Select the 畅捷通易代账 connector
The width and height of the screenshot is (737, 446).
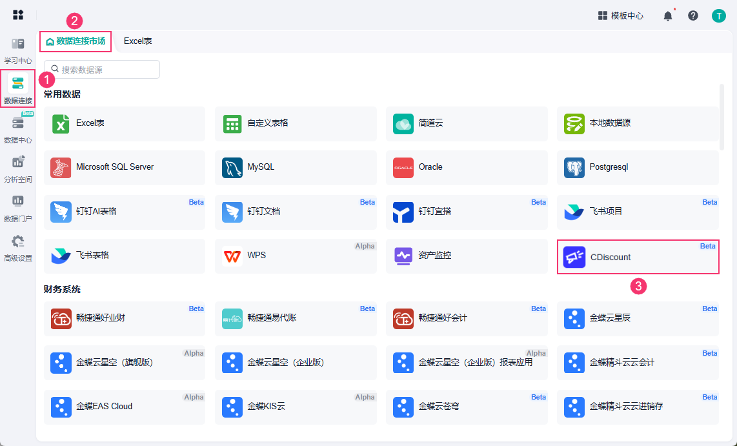click(296, 319)
